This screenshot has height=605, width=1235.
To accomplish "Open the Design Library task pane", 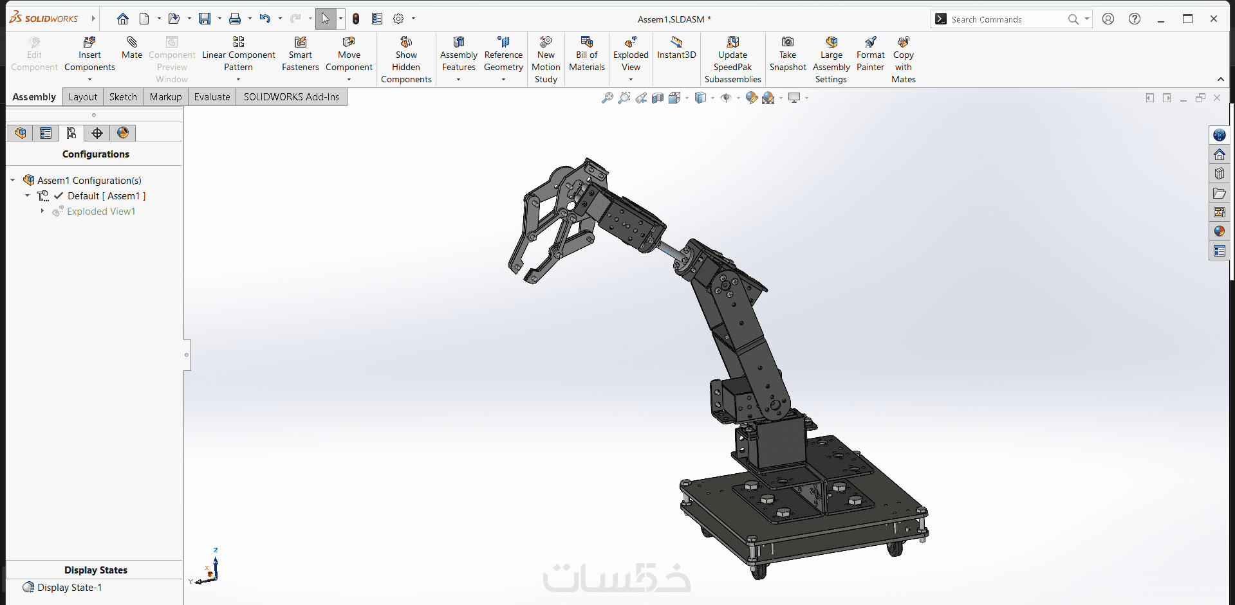I will pos(1220,174).
